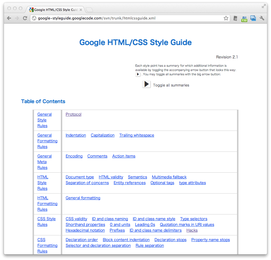
Task: Open Separation of concerns link
Action: point(87,183)
